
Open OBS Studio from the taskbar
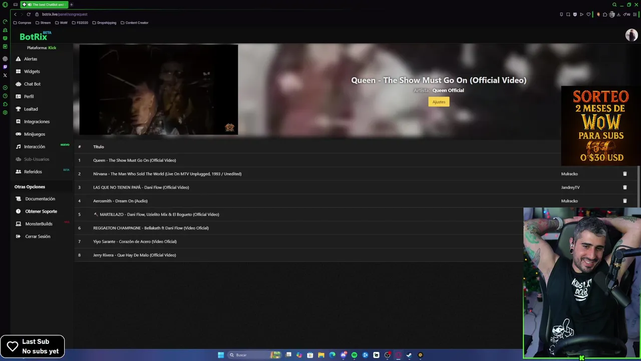pos(387,355)
